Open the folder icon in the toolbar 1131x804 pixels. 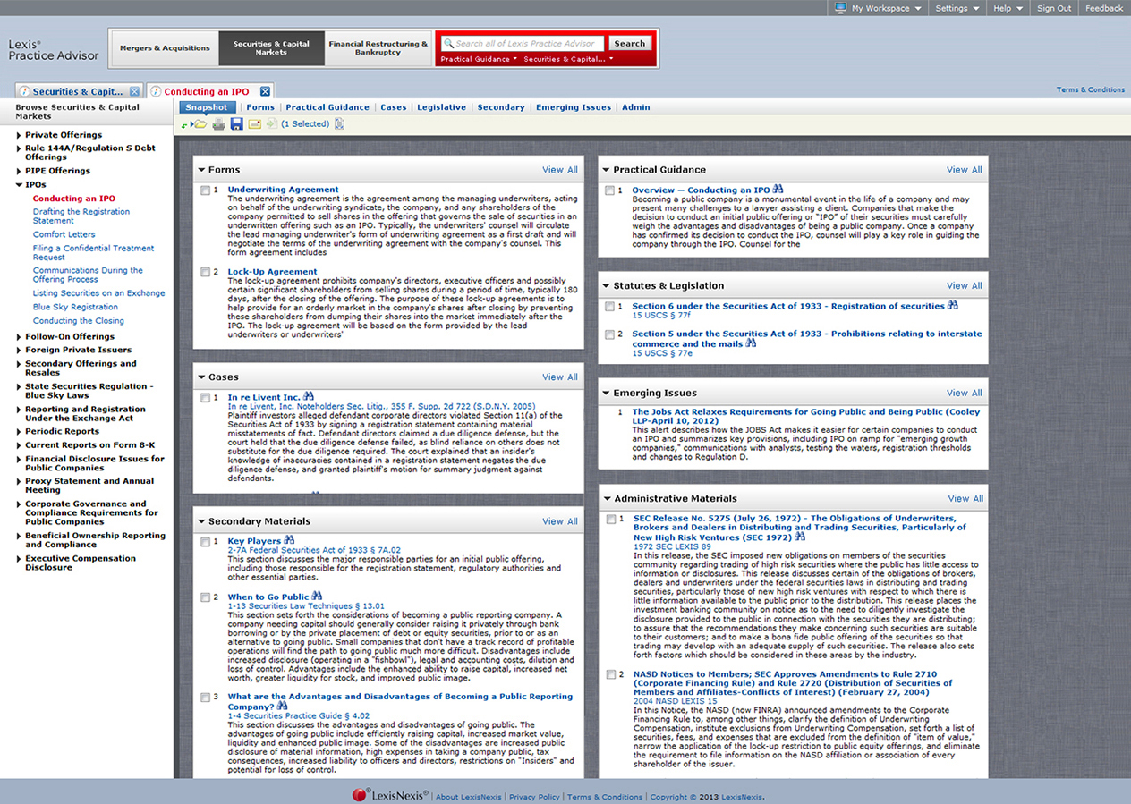(x=200, y=124)
